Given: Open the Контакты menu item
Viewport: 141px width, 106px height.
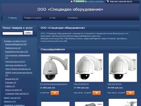Looking at the screenshot, I should click(73, 18).
